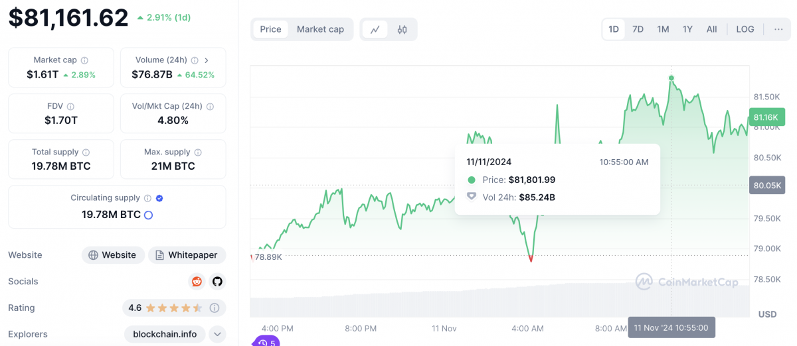Click the tooltip Price: $81,801.99 text

pyautogui.click(x=519, y=180)
